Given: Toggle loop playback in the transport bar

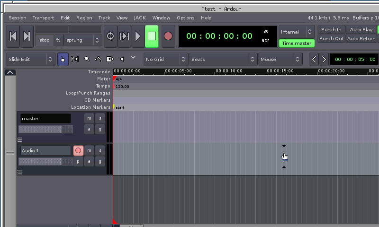Looking at the screenshot, I should coord(110,36).
